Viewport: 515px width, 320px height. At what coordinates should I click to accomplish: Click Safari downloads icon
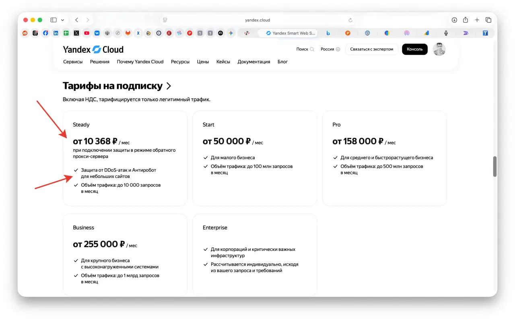tap(454, 20)
